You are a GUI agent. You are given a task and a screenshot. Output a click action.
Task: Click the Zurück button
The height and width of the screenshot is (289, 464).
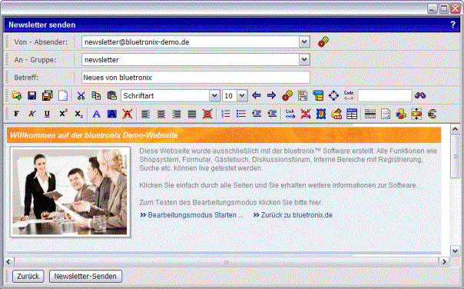click(28, 276)
